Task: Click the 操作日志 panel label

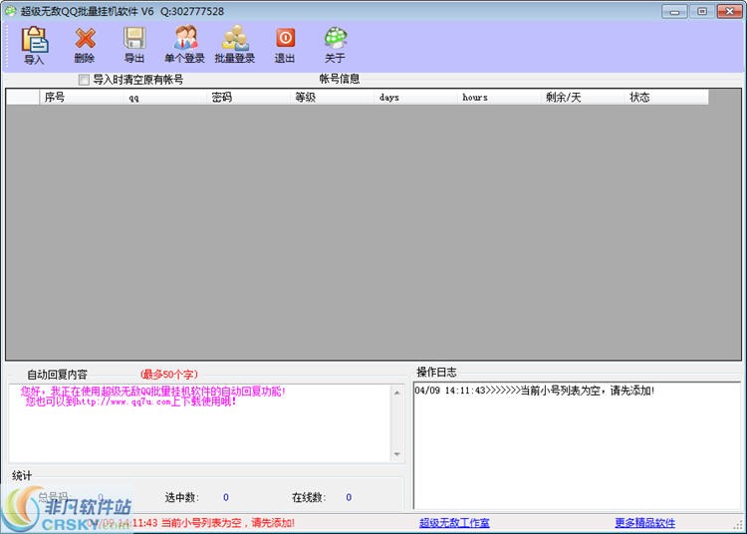Action: tap(436, 372)
